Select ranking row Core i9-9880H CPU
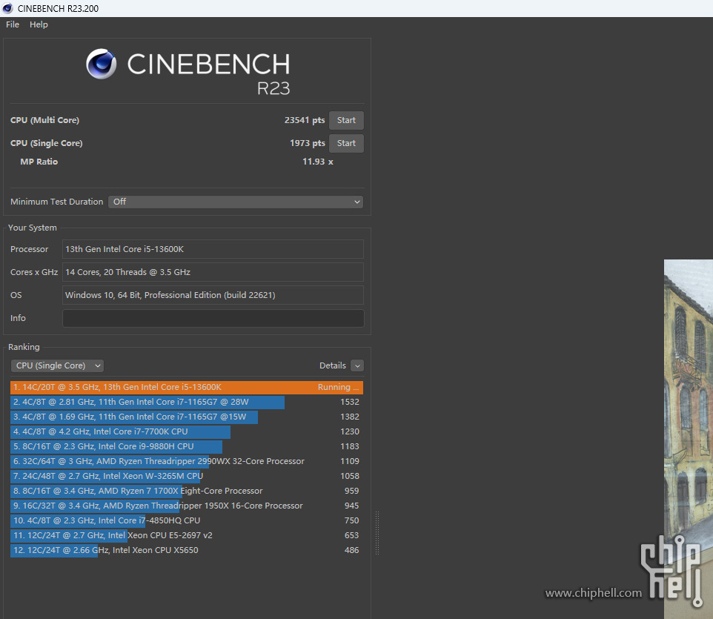 (187, 446)
